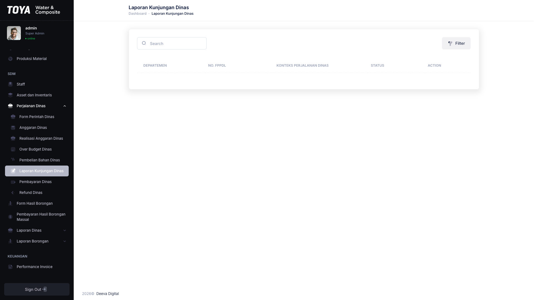
Task: Click the Laporan Dinas briefcase icon
Action: pyautogui.click(x=10, y=230)
